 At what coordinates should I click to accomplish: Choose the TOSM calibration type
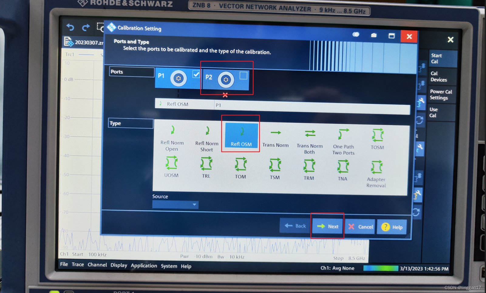pos(377,139)
